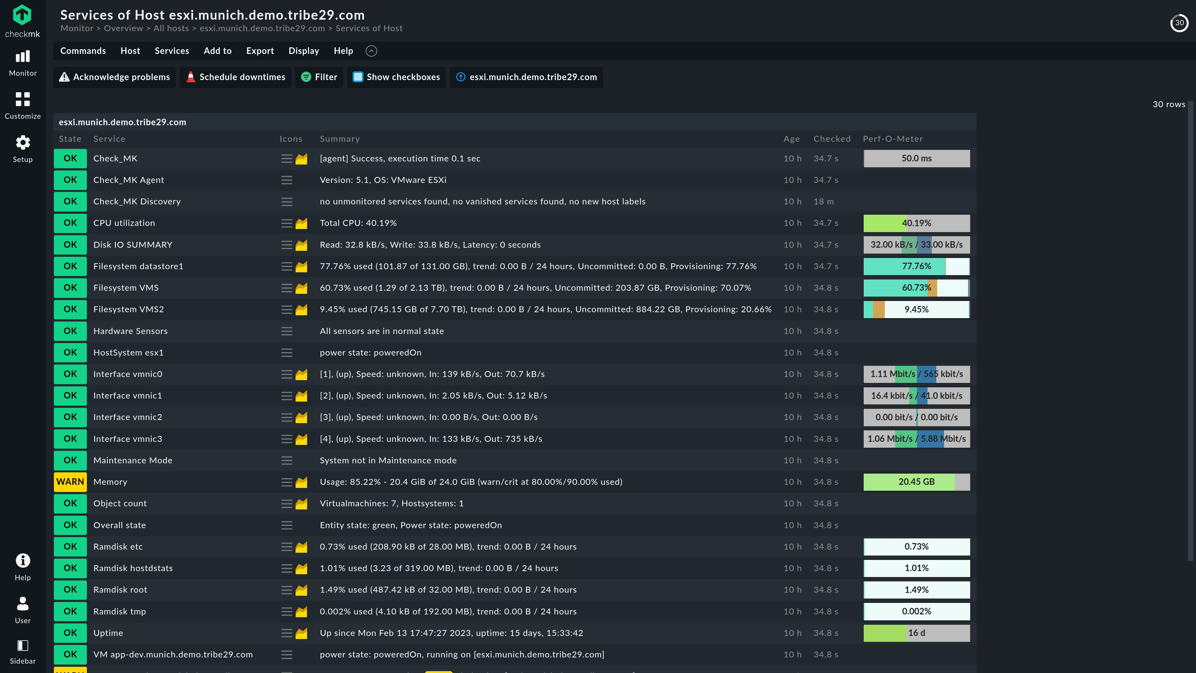Image resolution: width=1196 pixels, height=673 pixels.
Task: Follow the All hosts breadcrumb link
Action: point(171,28)
